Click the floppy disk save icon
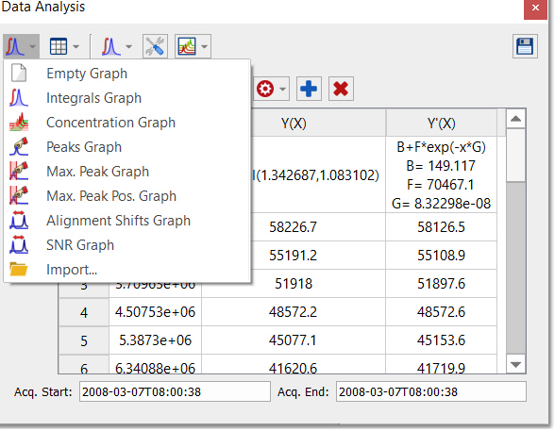Viewport: 555px width, 431px height. 525,46
